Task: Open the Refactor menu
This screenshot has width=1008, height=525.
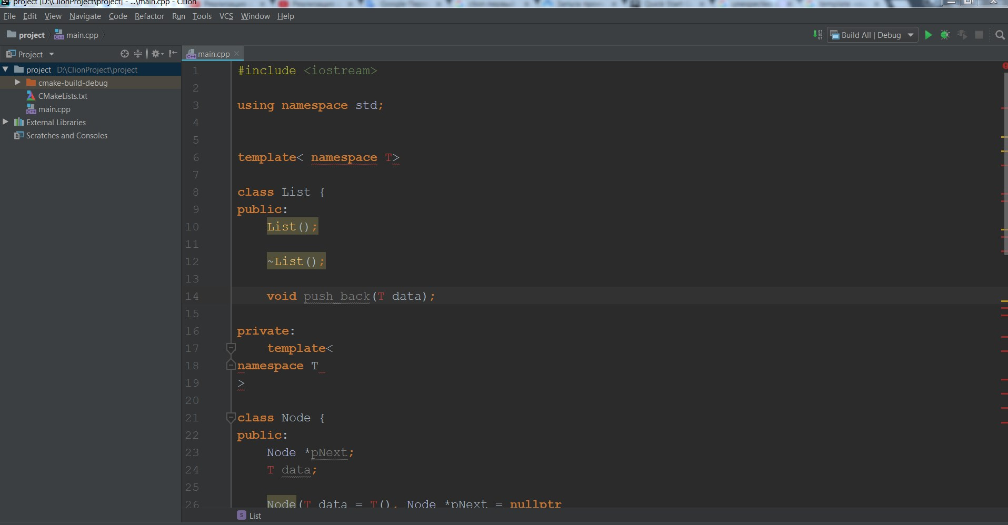Action: pos(149,16)
